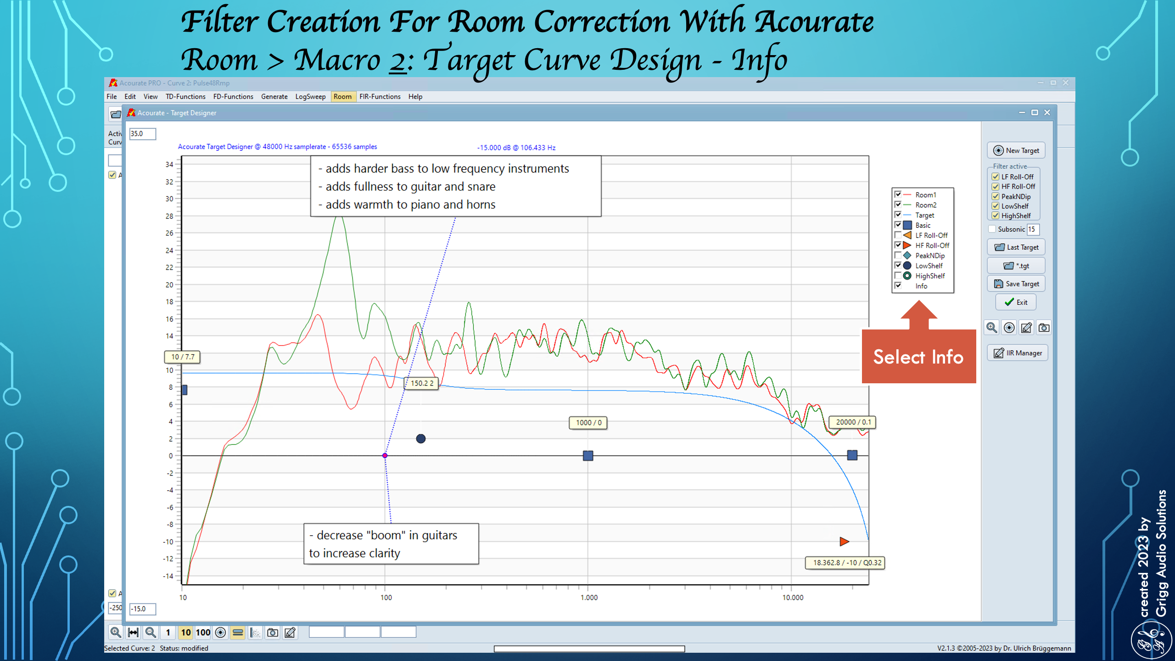
Task: Toggle Basic checkbox in legend
Action: 898,225
